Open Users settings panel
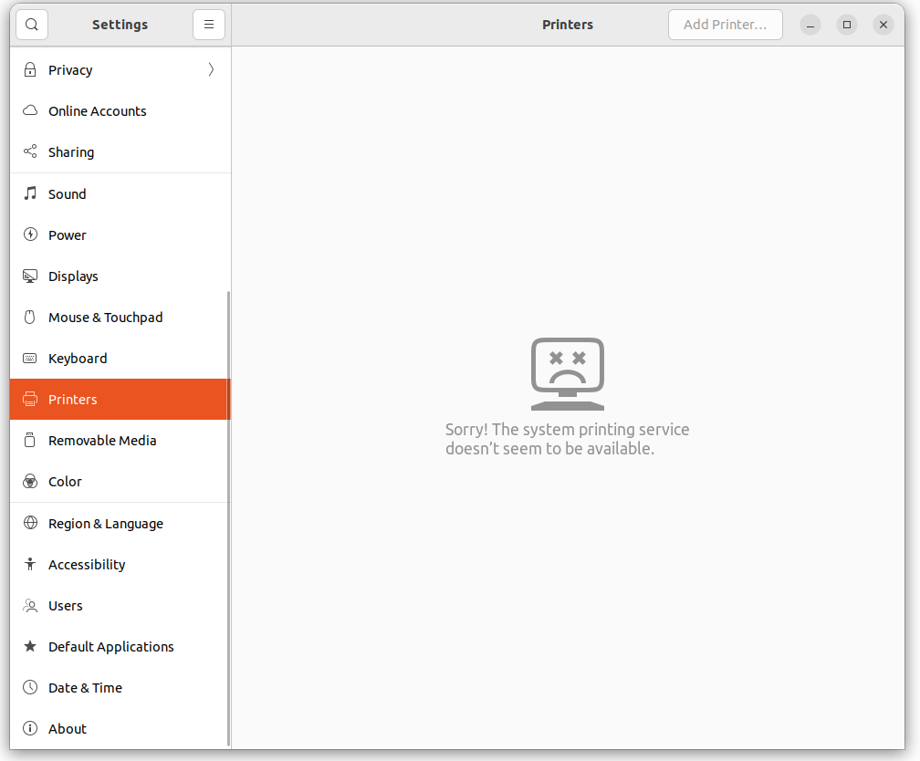This screenshot has width=920, height=761. pyautogui.click(x=120, y=606)
